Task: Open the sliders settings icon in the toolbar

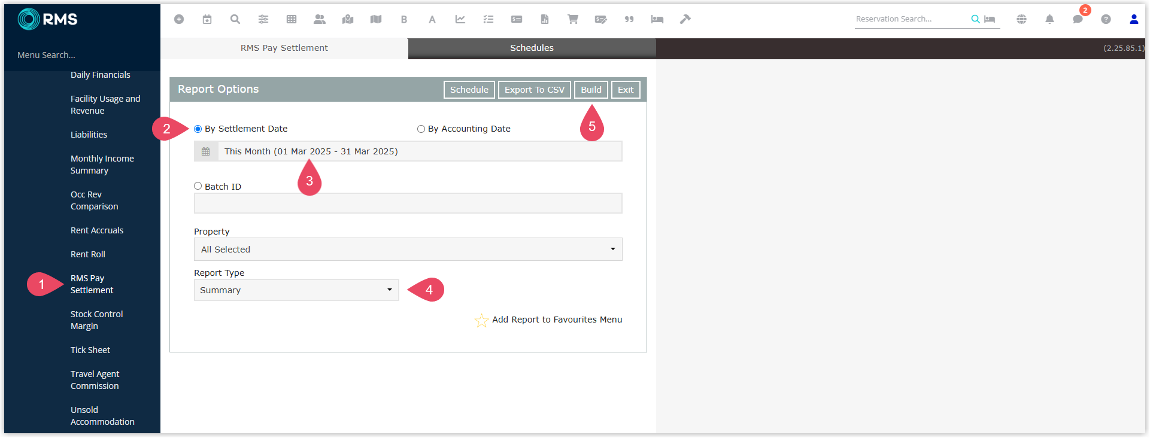Action: (263, 19)
